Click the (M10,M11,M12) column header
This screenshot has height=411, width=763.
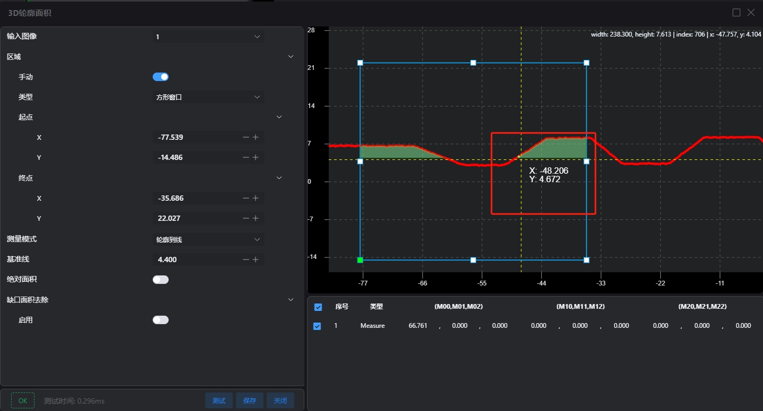[x=581, y=307]
